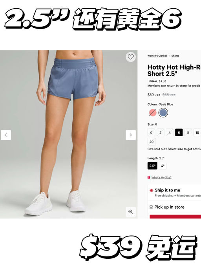Open the What's My Size? link
201x267 pixels.
[x=161, y=177]
